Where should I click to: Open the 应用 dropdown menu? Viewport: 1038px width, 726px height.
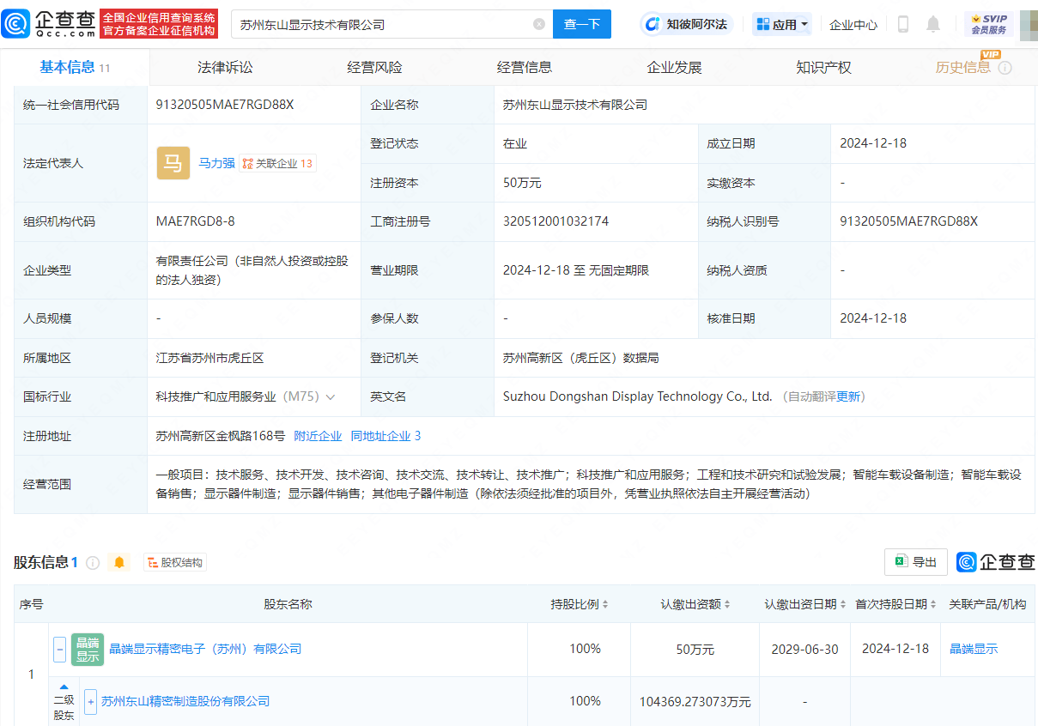(782, 25)
